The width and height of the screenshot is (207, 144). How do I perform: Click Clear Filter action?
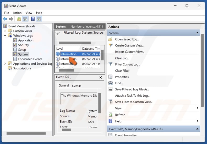pyautogui.click(x=122, y=71)
